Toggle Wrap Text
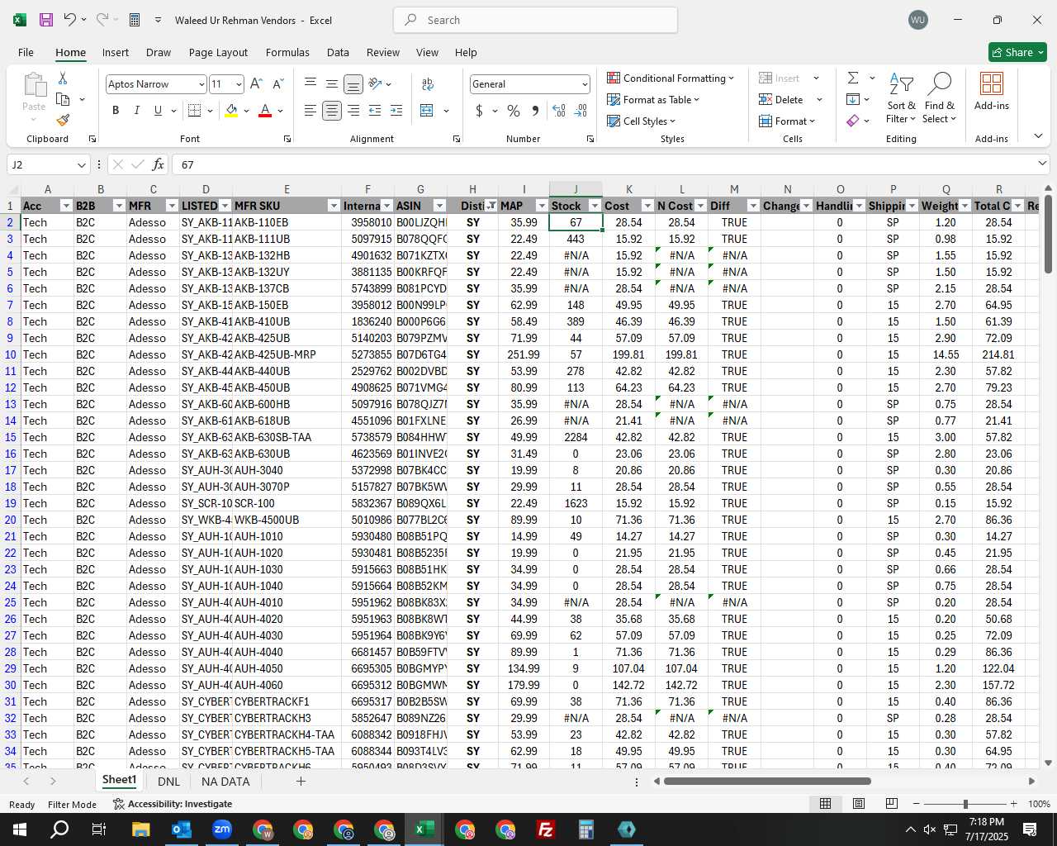This screenshot has height=846, width=1057. [428, 83]
